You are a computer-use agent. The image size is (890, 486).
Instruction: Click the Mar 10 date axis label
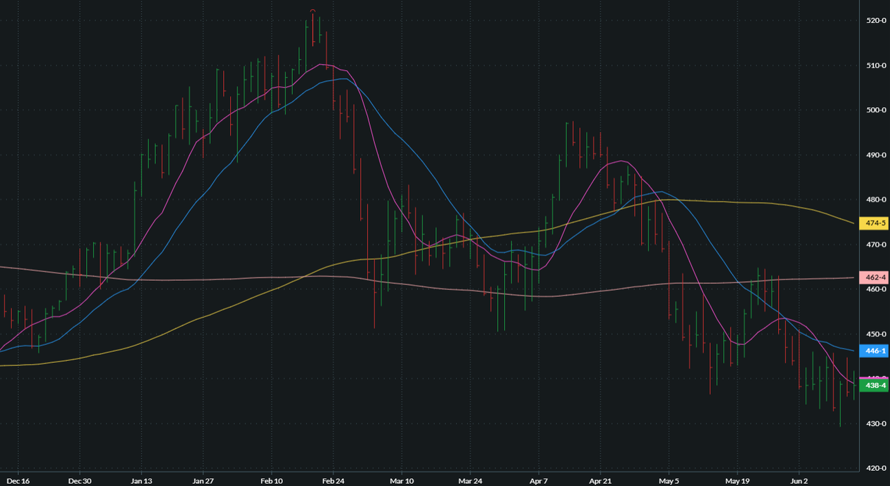(x=401, y=480)
